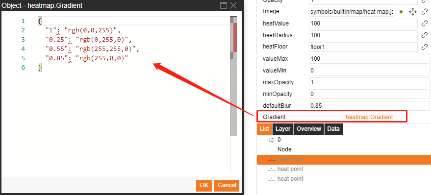Viewport: 431px width, 195px height.
Task: Click code line 3 with rgb(0,255,0)
Action: 89,40
